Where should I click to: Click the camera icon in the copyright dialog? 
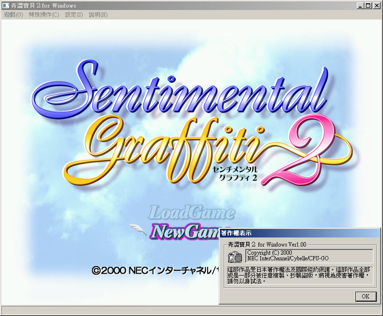[235, 257]
